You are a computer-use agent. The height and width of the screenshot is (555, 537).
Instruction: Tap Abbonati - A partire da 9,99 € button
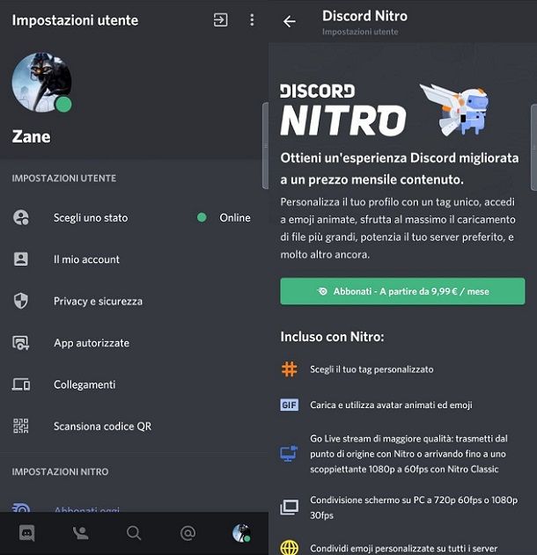[x=402, y=291]
